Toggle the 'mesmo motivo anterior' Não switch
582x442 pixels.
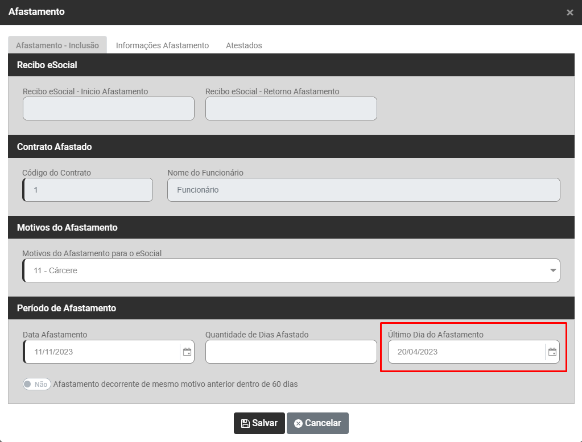coord(37,384)
